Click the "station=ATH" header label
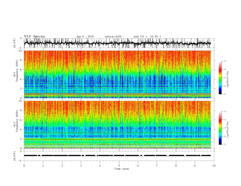The image size is (241, 186). [x=113, y=36]
